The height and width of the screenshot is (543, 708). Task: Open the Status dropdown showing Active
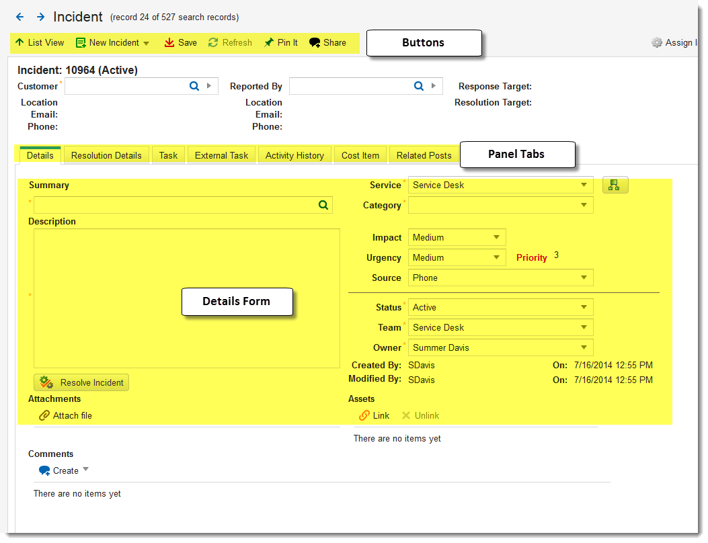coord(500,307)
